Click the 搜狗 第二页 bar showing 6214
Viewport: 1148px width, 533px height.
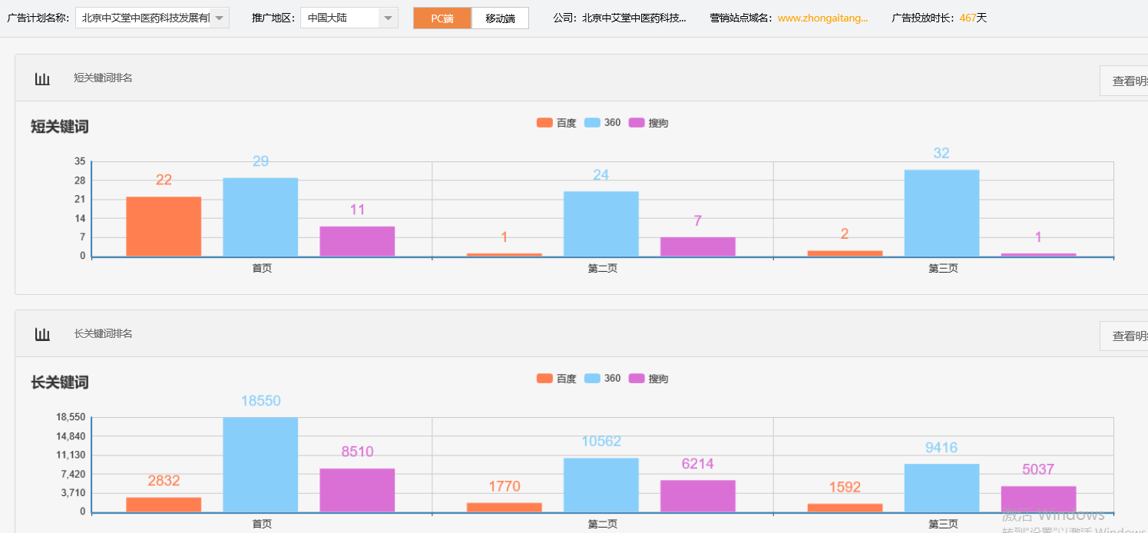click(x=697, y=496)
